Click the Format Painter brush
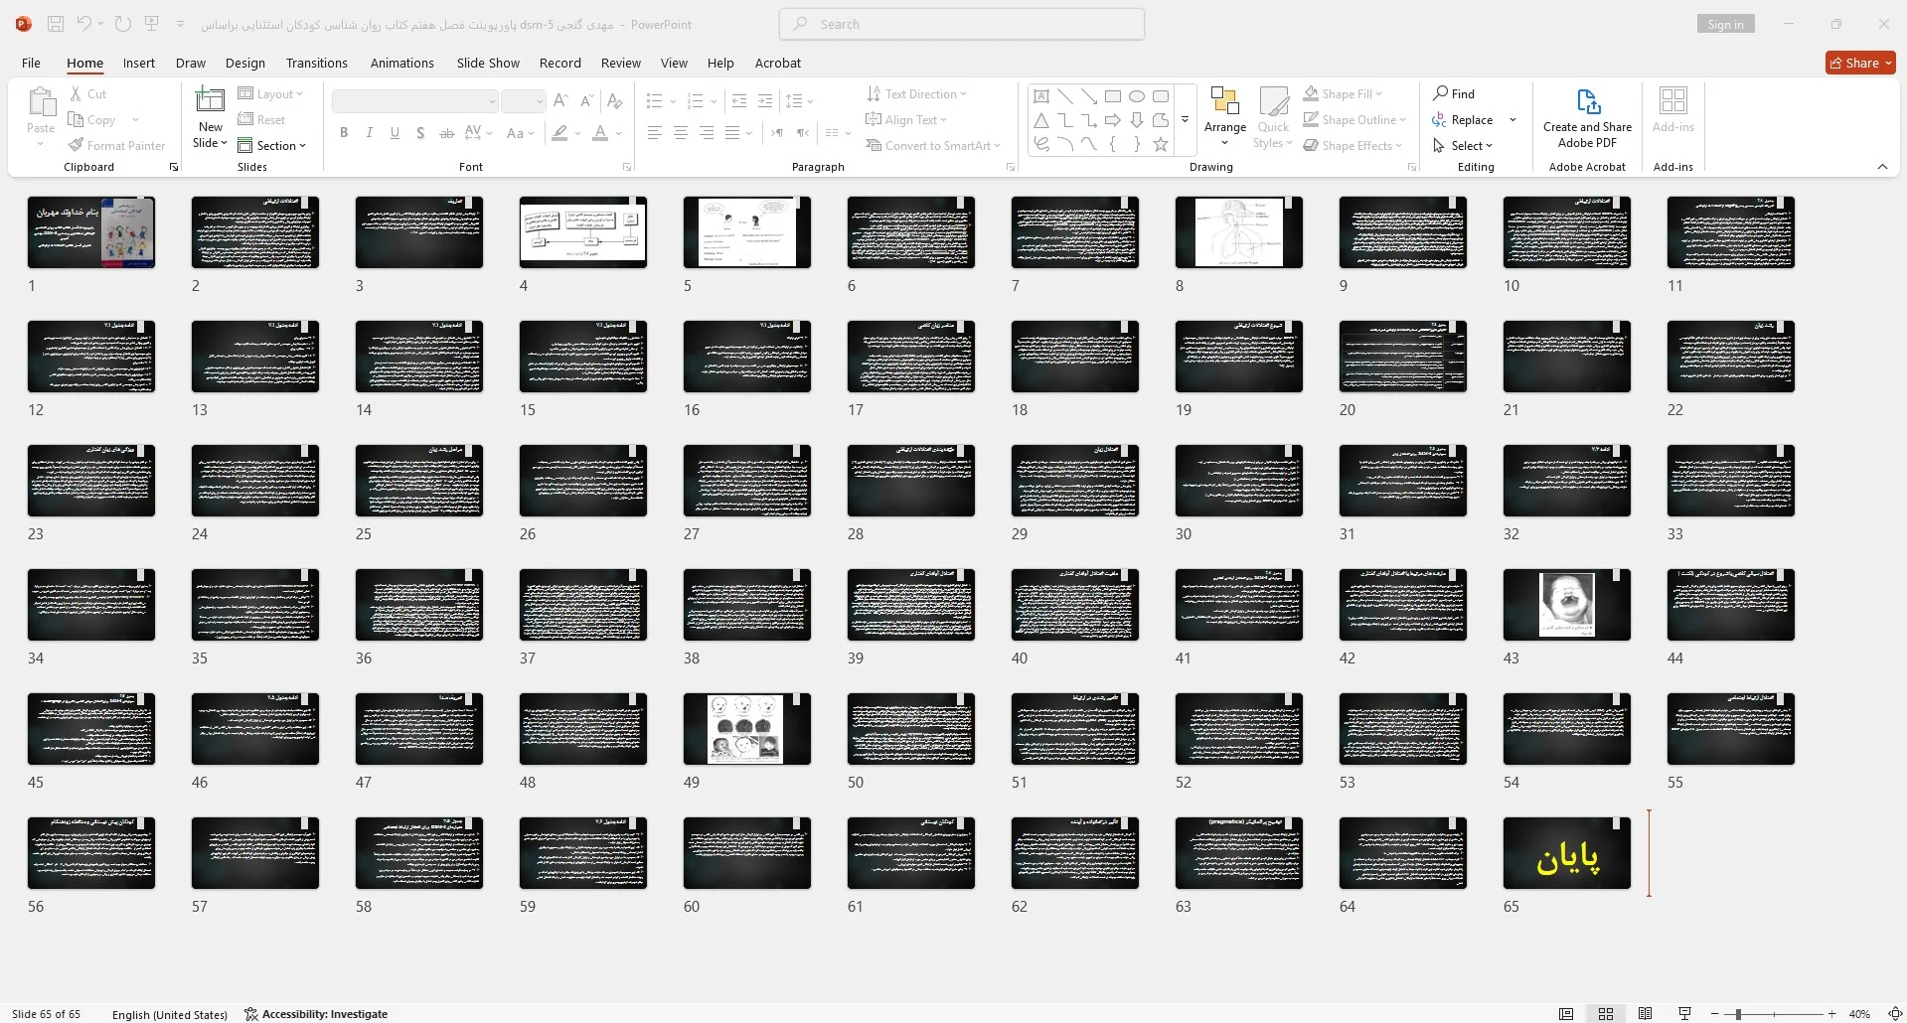The image size is (1907, 1023). click(x=76, y=145)
